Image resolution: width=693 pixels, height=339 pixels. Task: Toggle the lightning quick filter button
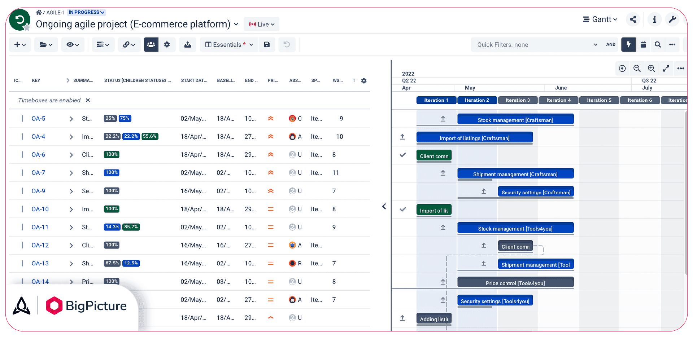pyautogui.click(x=628, y=45)
